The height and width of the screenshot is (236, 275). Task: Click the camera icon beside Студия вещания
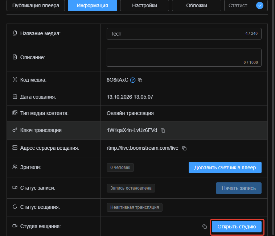pyautogui.click(x=15, y=226)
